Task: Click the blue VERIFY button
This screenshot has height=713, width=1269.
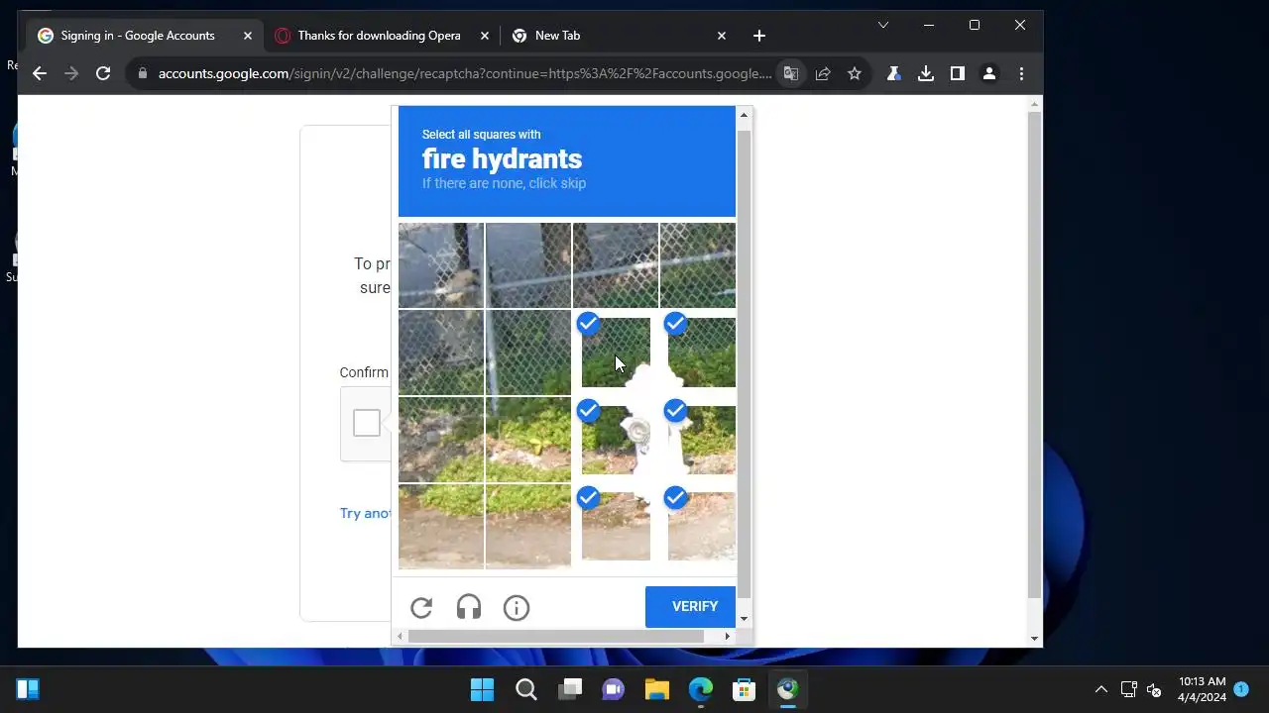Action: point(691,607)
